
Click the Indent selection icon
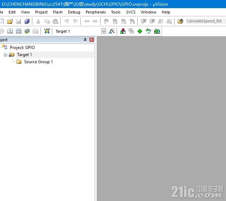click(144, 21)
